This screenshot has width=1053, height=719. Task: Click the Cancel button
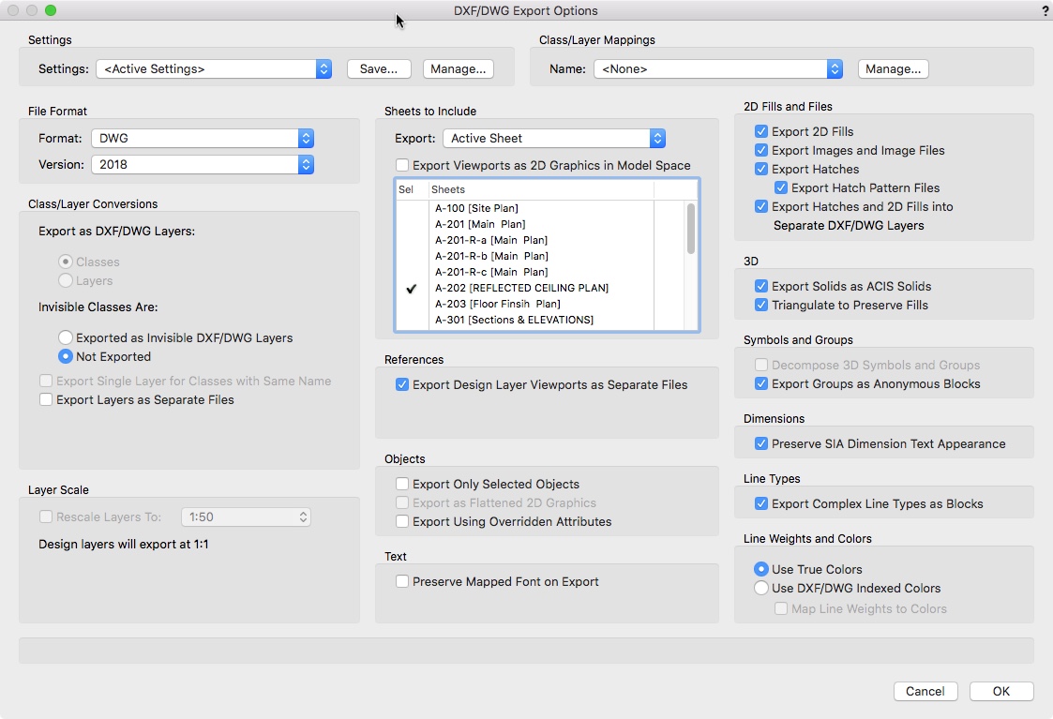tap(925, 691)
